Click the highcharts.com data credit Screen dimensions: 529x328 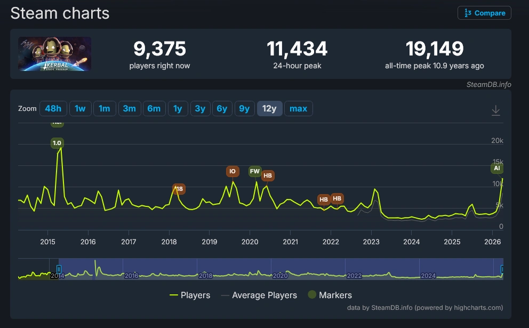[425, 308]
